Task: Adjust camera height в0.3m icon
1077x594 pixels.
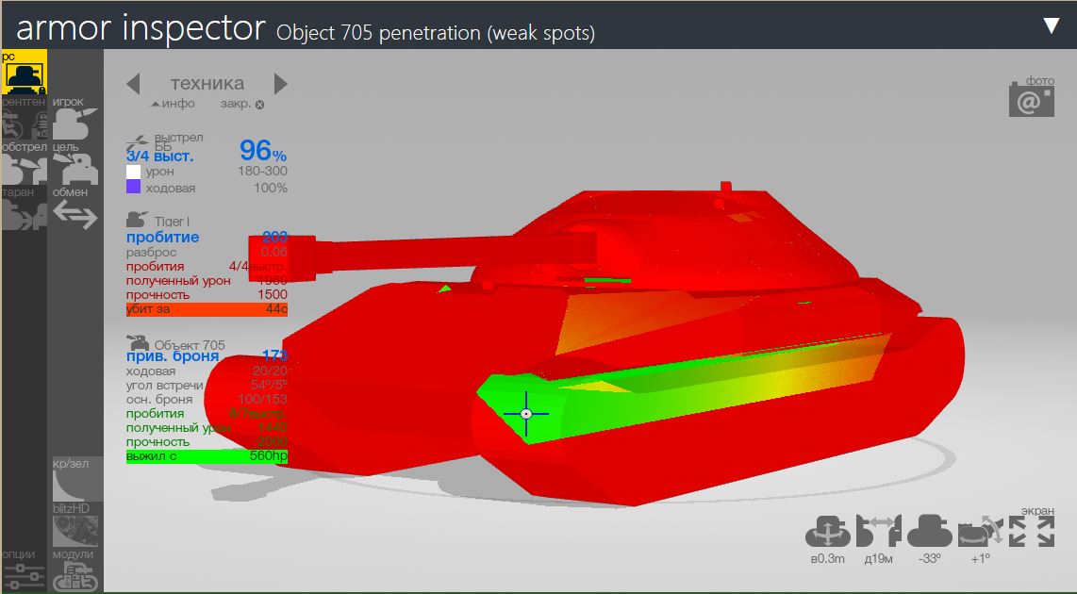Action: 828,532
